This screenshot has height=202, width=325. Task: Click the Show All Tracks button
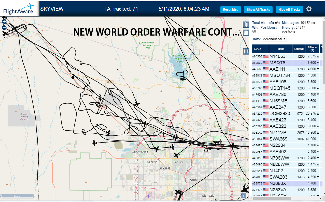[x=258, y=10]
